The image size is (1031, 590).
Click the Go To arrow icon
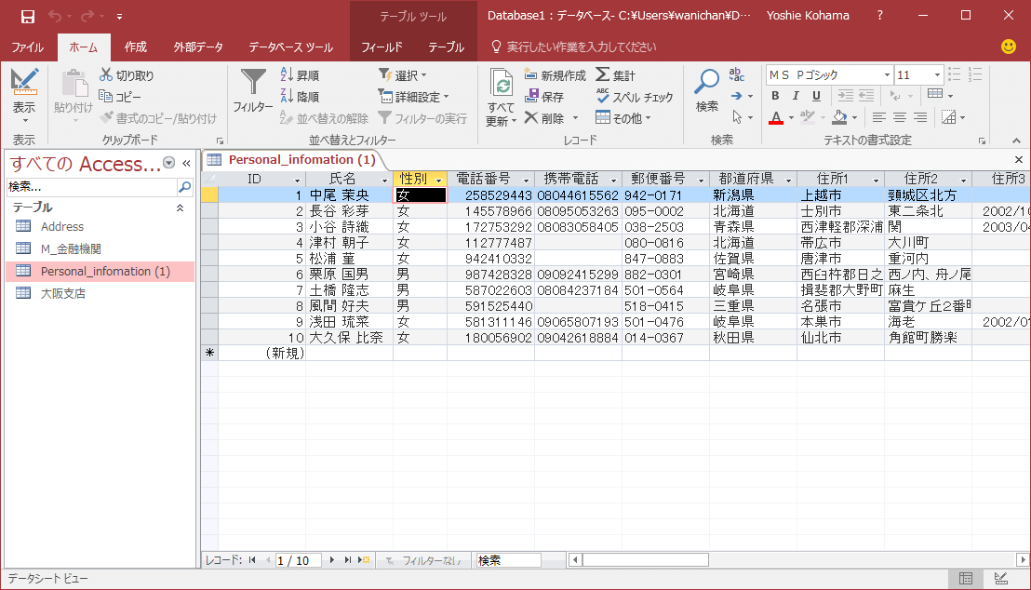click(736, 96)
